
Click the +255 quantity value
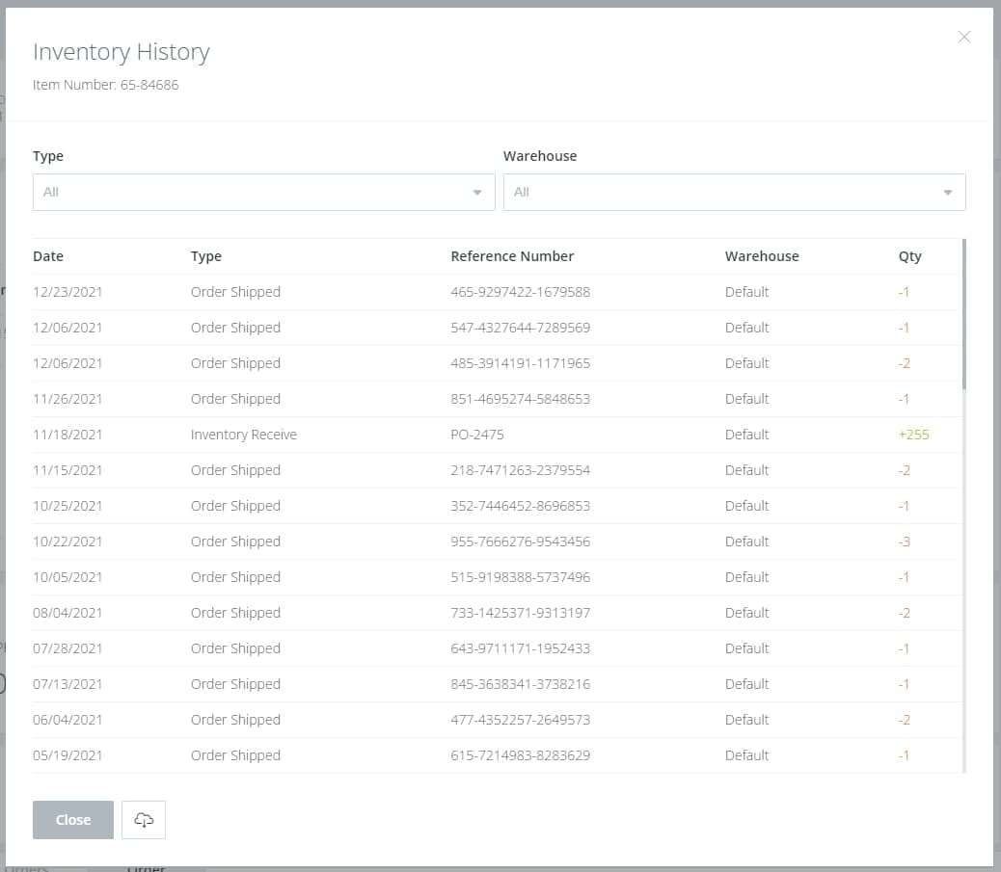pos(913,435)
